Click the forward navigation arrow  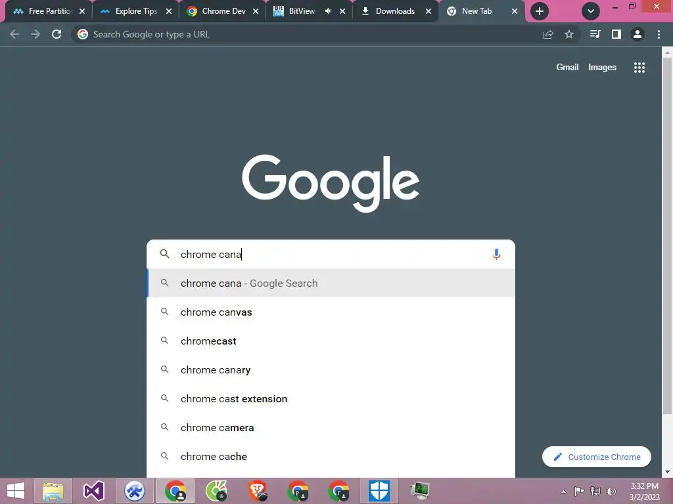[x=35, y=34]
